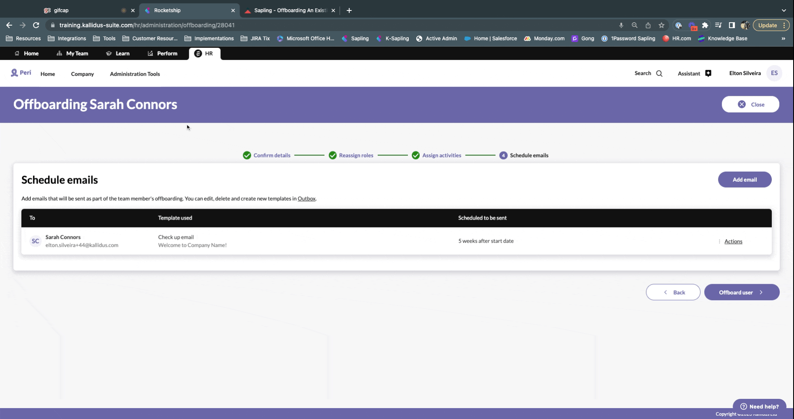This screenshot has height=419, width=794.
Task: Click the Peri logo
Action: (21, 73)
